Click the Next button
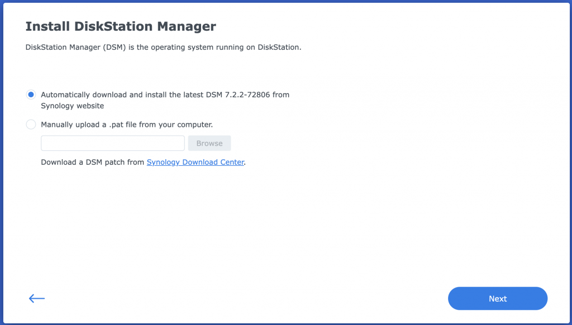The width and height of the screenshot is (572, 325). tap(497, 298)
